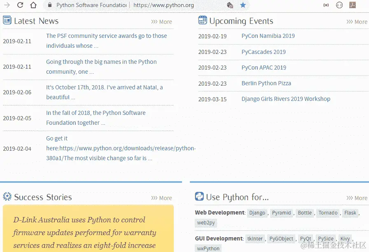Click the Latest News newspaper icon

(7, 20)
